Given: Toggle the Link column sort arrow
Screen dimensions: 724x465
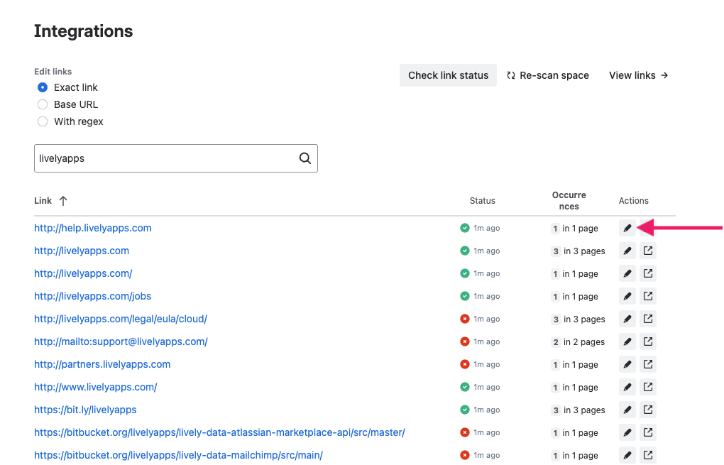Looking at the screenshot, I should 62,201.
